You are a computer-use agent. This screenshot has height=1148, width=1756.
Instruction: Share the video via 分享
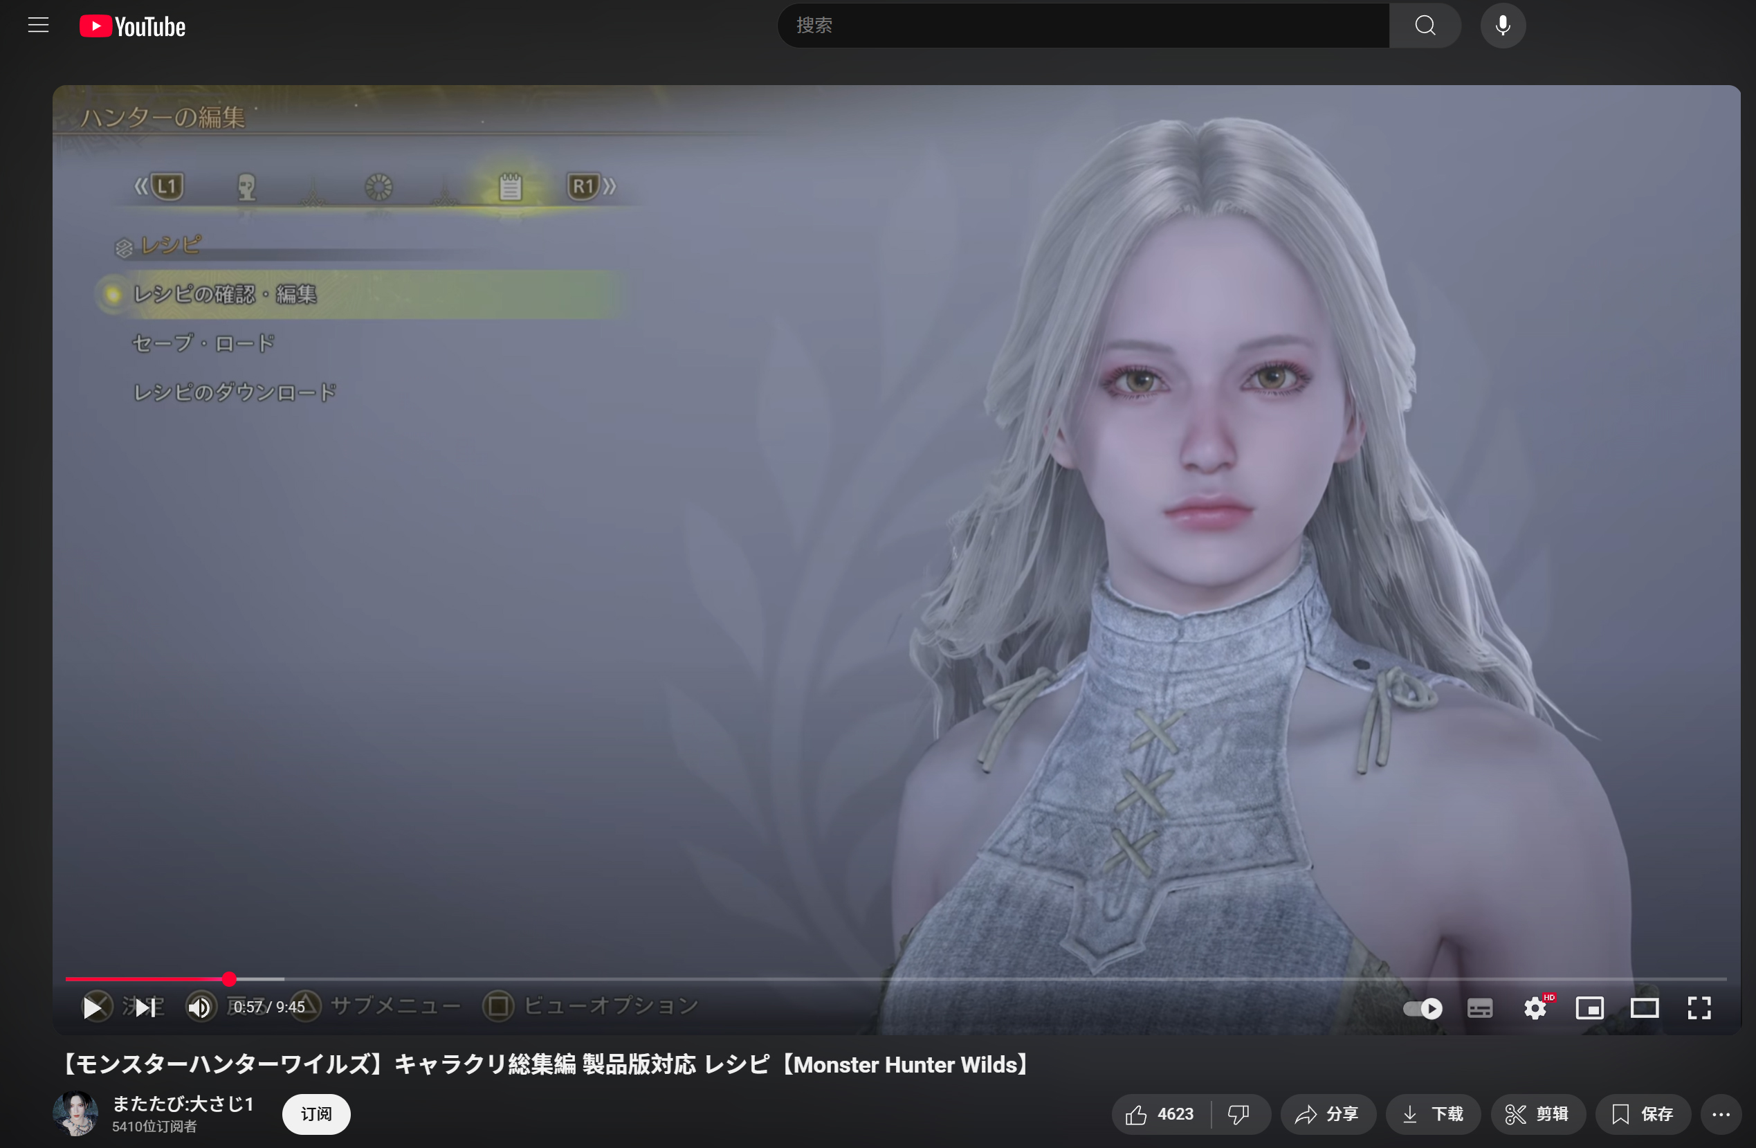[1327, 1115]
